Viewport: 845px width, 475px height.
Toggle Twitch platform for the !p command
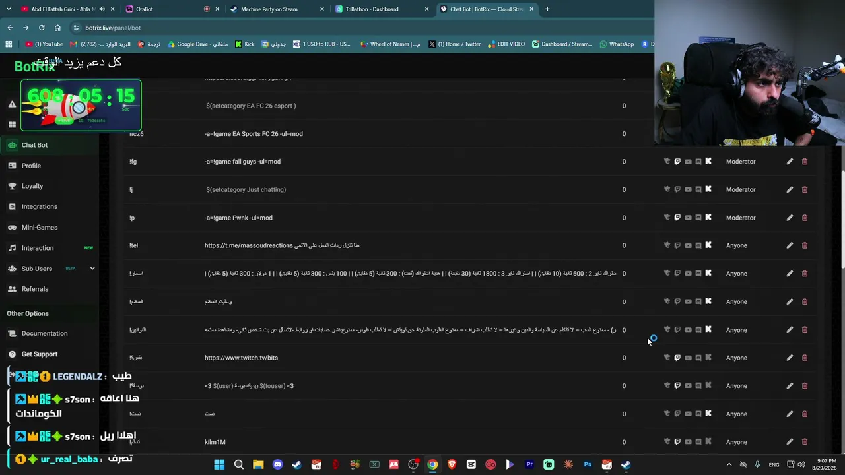tap(677, 218)
